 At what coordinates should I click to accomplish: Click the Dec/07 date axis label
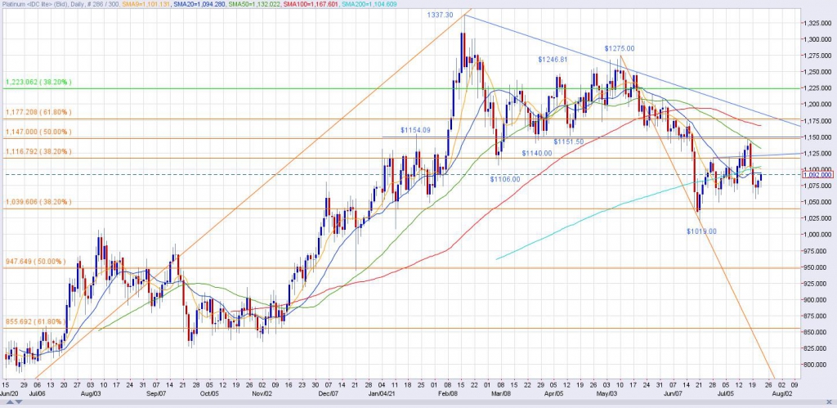[329, 392]
